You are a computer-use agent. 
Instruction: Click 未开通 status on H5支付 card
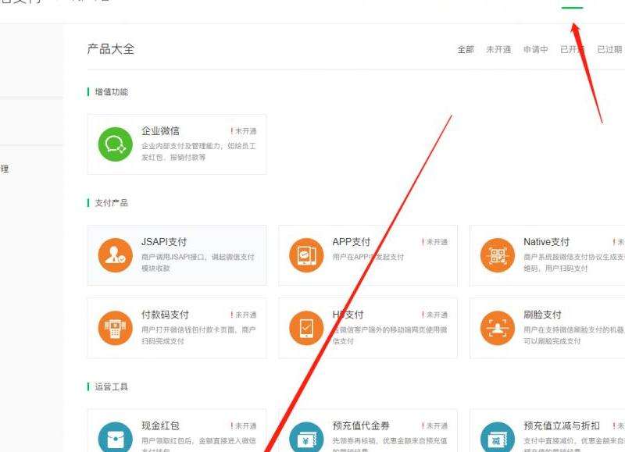[x=435, y=315]
